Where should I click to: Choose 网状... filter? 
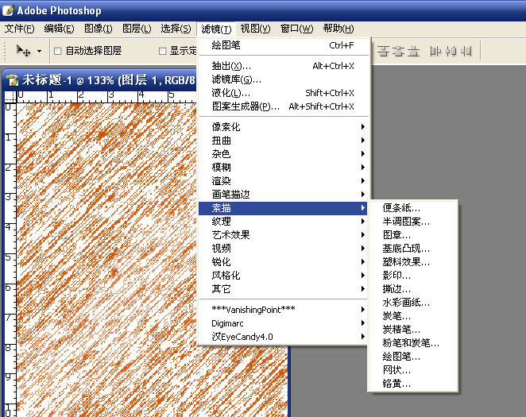click(x=413, y=370)
